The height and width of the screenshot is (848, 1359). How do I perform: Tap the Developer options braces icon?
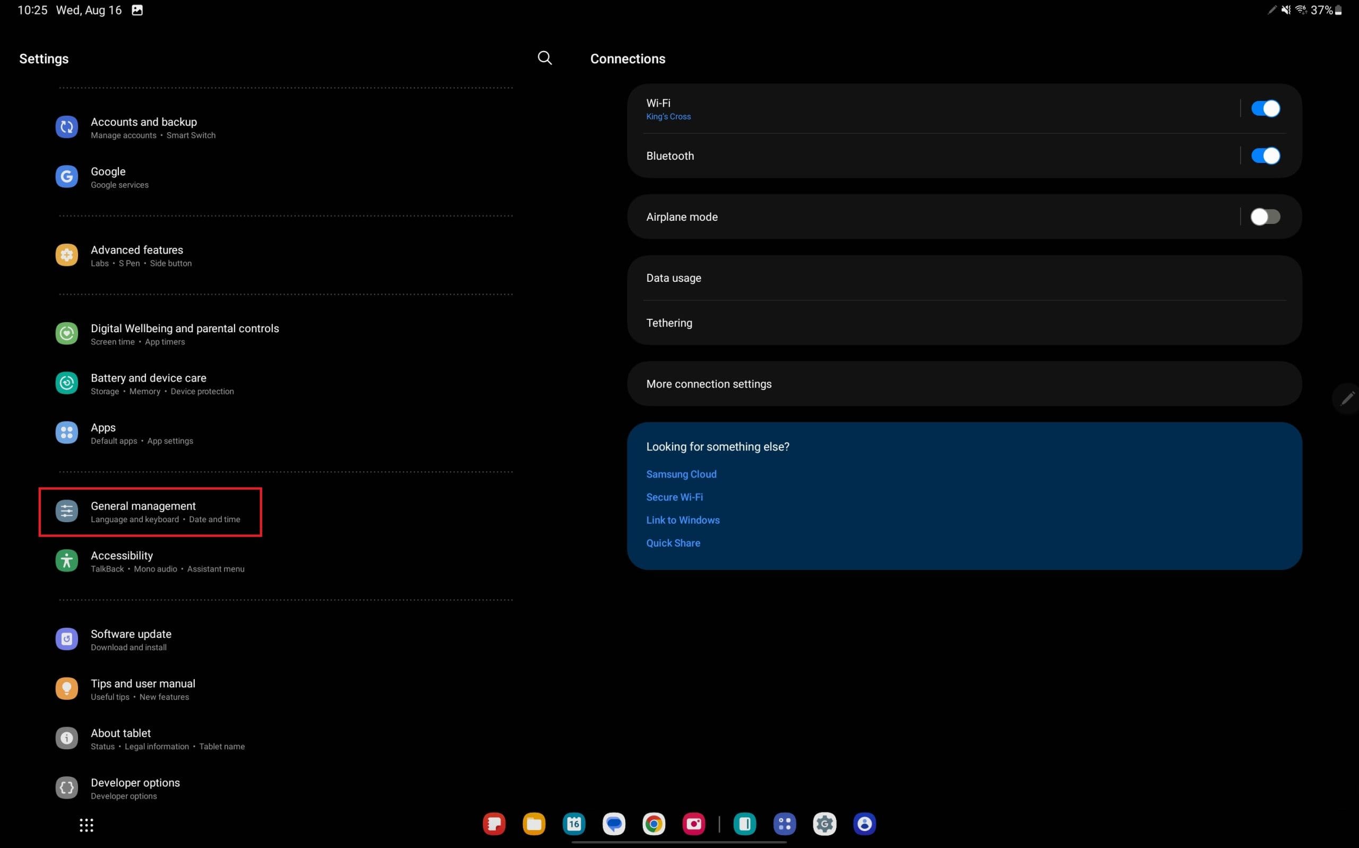point(66,788)
